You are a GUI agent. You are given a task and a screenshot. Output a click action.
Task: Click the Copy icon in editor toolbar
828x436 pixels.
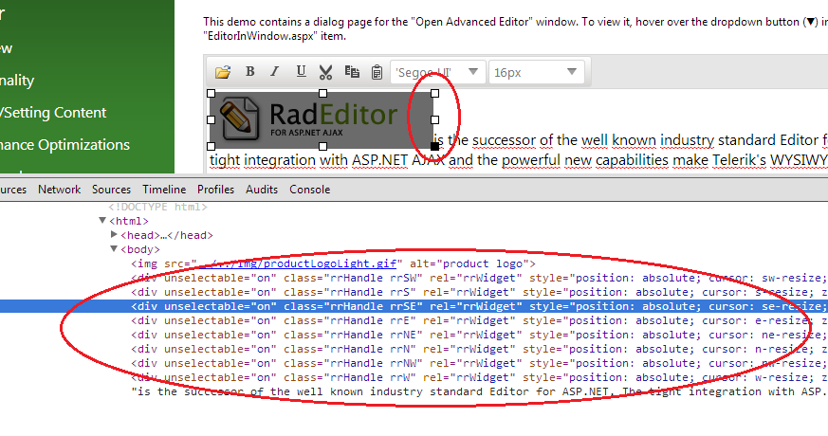[352, 71]
